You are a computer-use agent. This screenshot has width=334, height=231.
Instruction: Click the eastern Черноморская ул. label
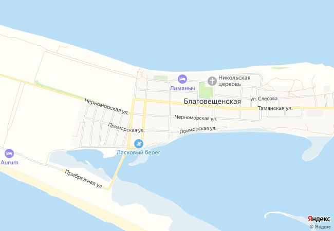point(196,118)
